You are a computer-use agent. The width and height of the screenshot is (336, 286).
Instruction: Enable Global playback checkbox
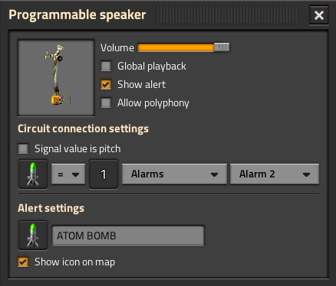coord(106,66)
